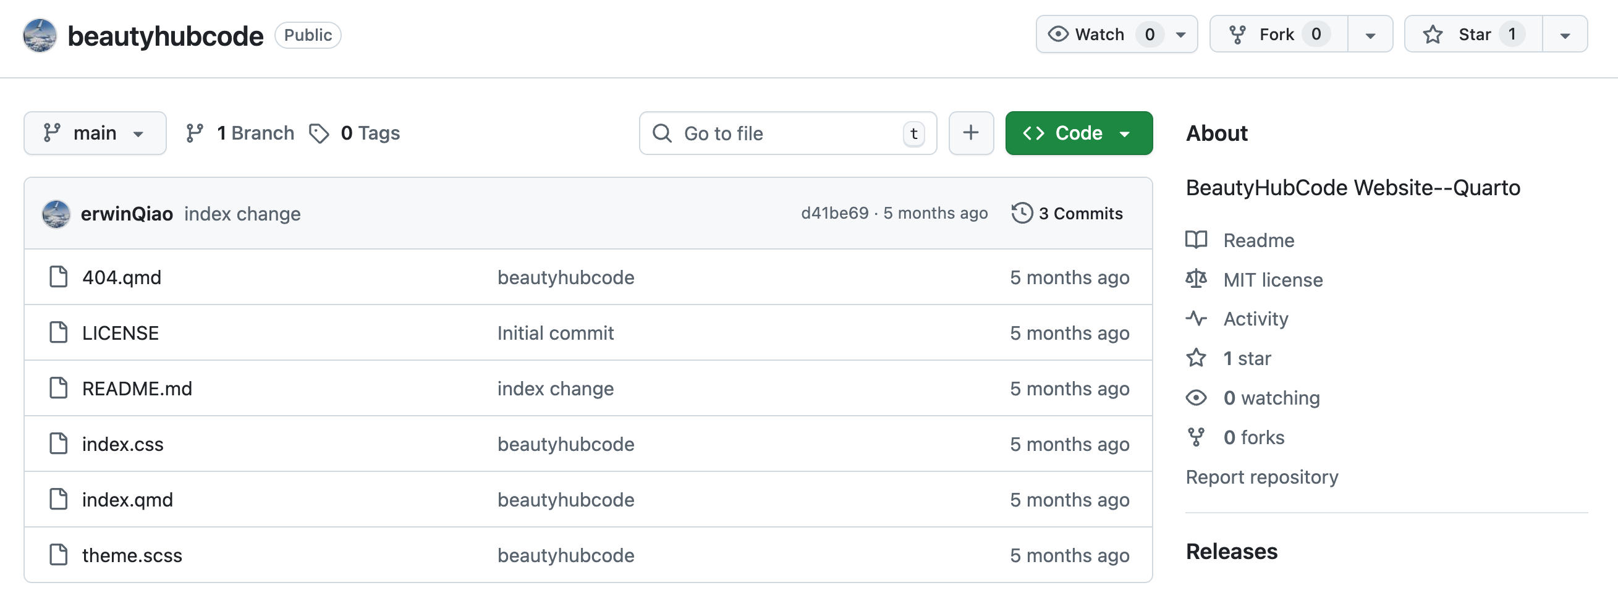Open the green Code dropdown
This screenshot has width=1618, height=593.
1078,133
